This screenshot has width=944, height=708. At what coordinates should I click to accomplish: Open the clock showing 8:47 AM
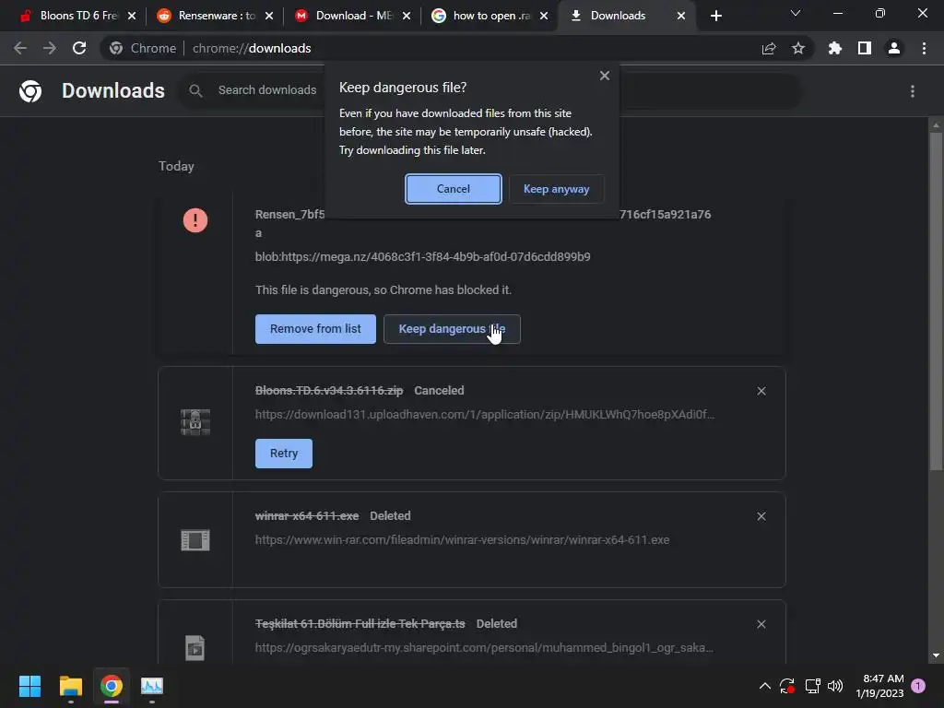(x=879, y=686)
